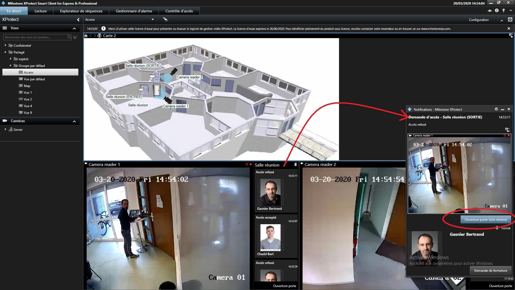Click the recording indicator on Camera reader 1 pane
515x290 pixels.
(x=251, y=164)
